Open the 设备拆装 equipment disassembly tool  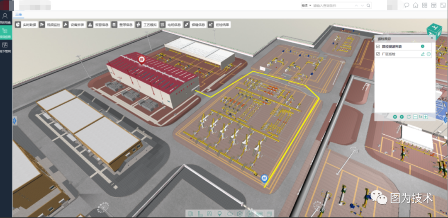(x=74, y=25)
